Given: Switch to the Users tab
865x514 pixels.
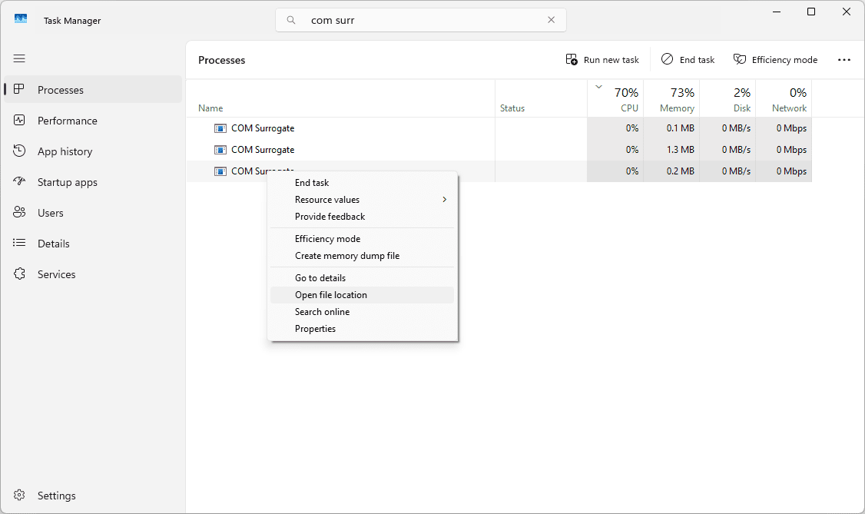Looking at the screenshot, I should coord(93,213).
